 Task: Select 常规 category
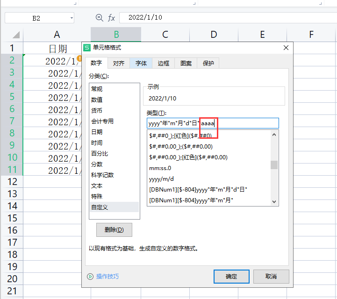tap(115, 89)
